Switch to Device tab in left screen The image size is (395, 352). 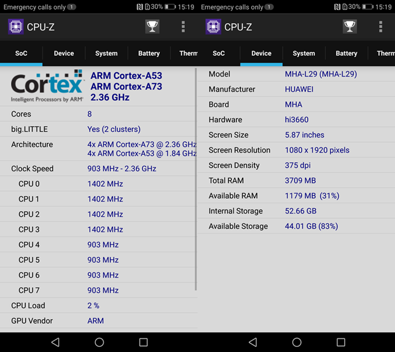click(x=64, y=54)
